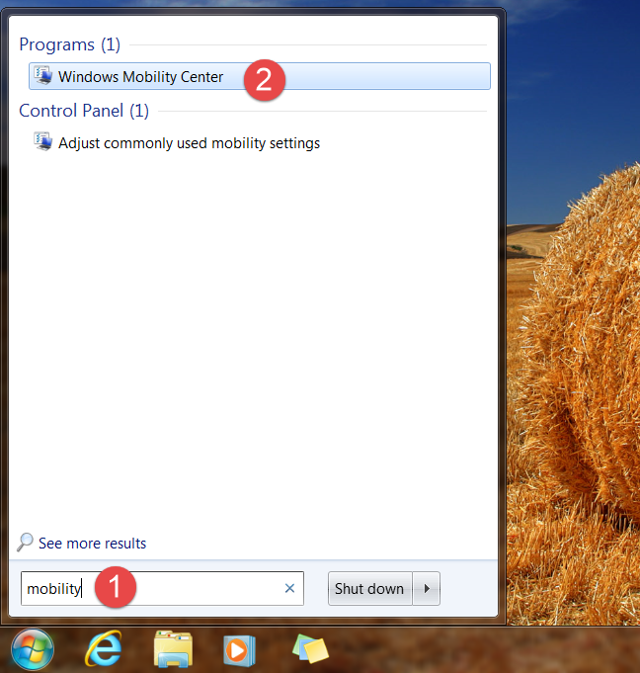Screen dimensions: 640x673
Task: Open the Windows Start orb
Action: (33, 650)
